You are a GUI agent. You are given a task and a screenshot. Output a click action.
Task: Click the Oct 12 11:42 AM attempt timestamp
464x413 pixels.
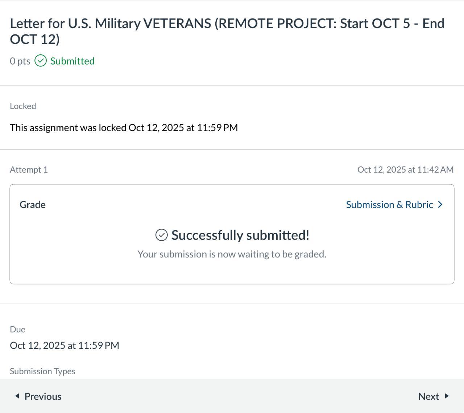click(x=405, y=170)
